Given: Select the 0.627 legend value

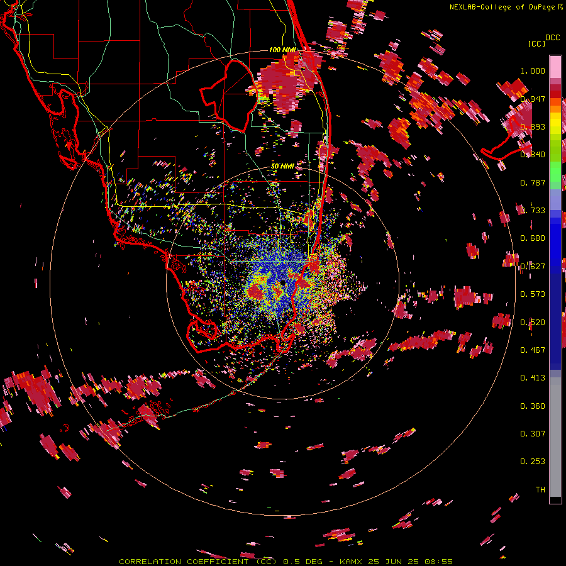Looking at the screenshot, I should [x=533, y=267].
